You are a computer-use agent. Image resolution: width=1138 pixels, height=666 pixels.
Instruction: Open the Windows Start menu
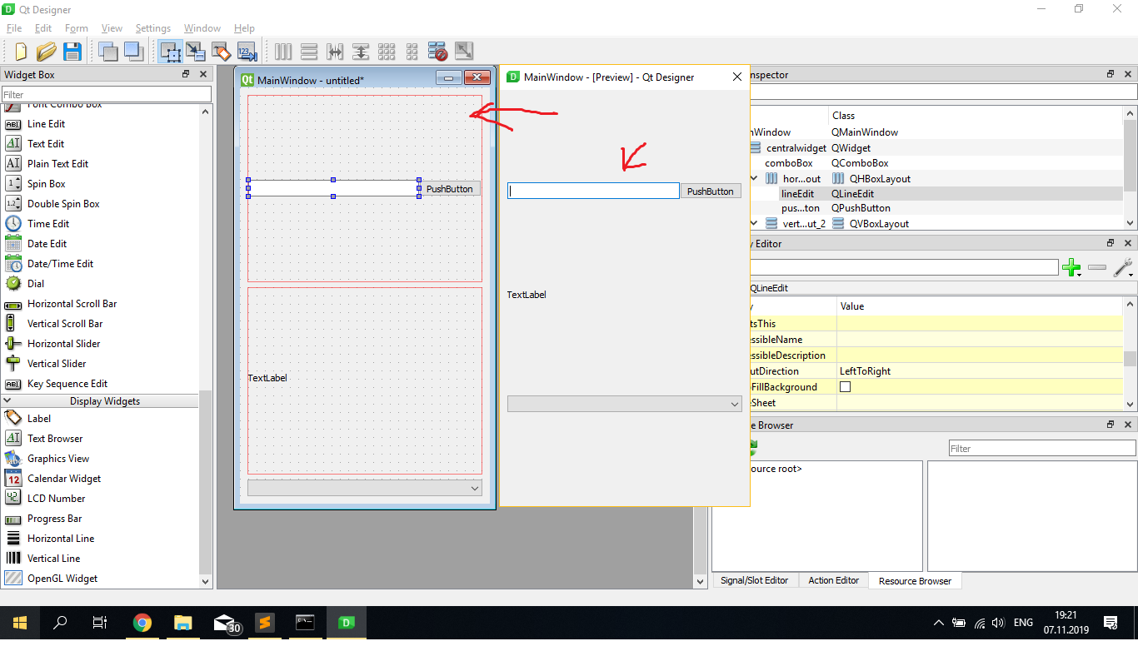20,622
